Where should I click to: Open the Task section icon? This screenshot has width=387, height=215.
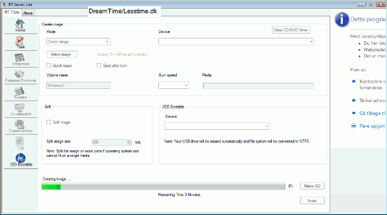click(20, 41)
